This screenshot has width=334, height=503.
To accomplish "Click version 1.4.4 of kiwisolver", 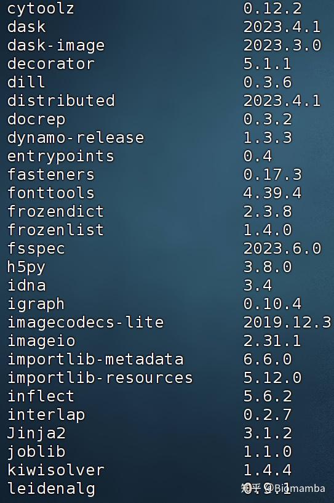I will click(x=268, y=470).
